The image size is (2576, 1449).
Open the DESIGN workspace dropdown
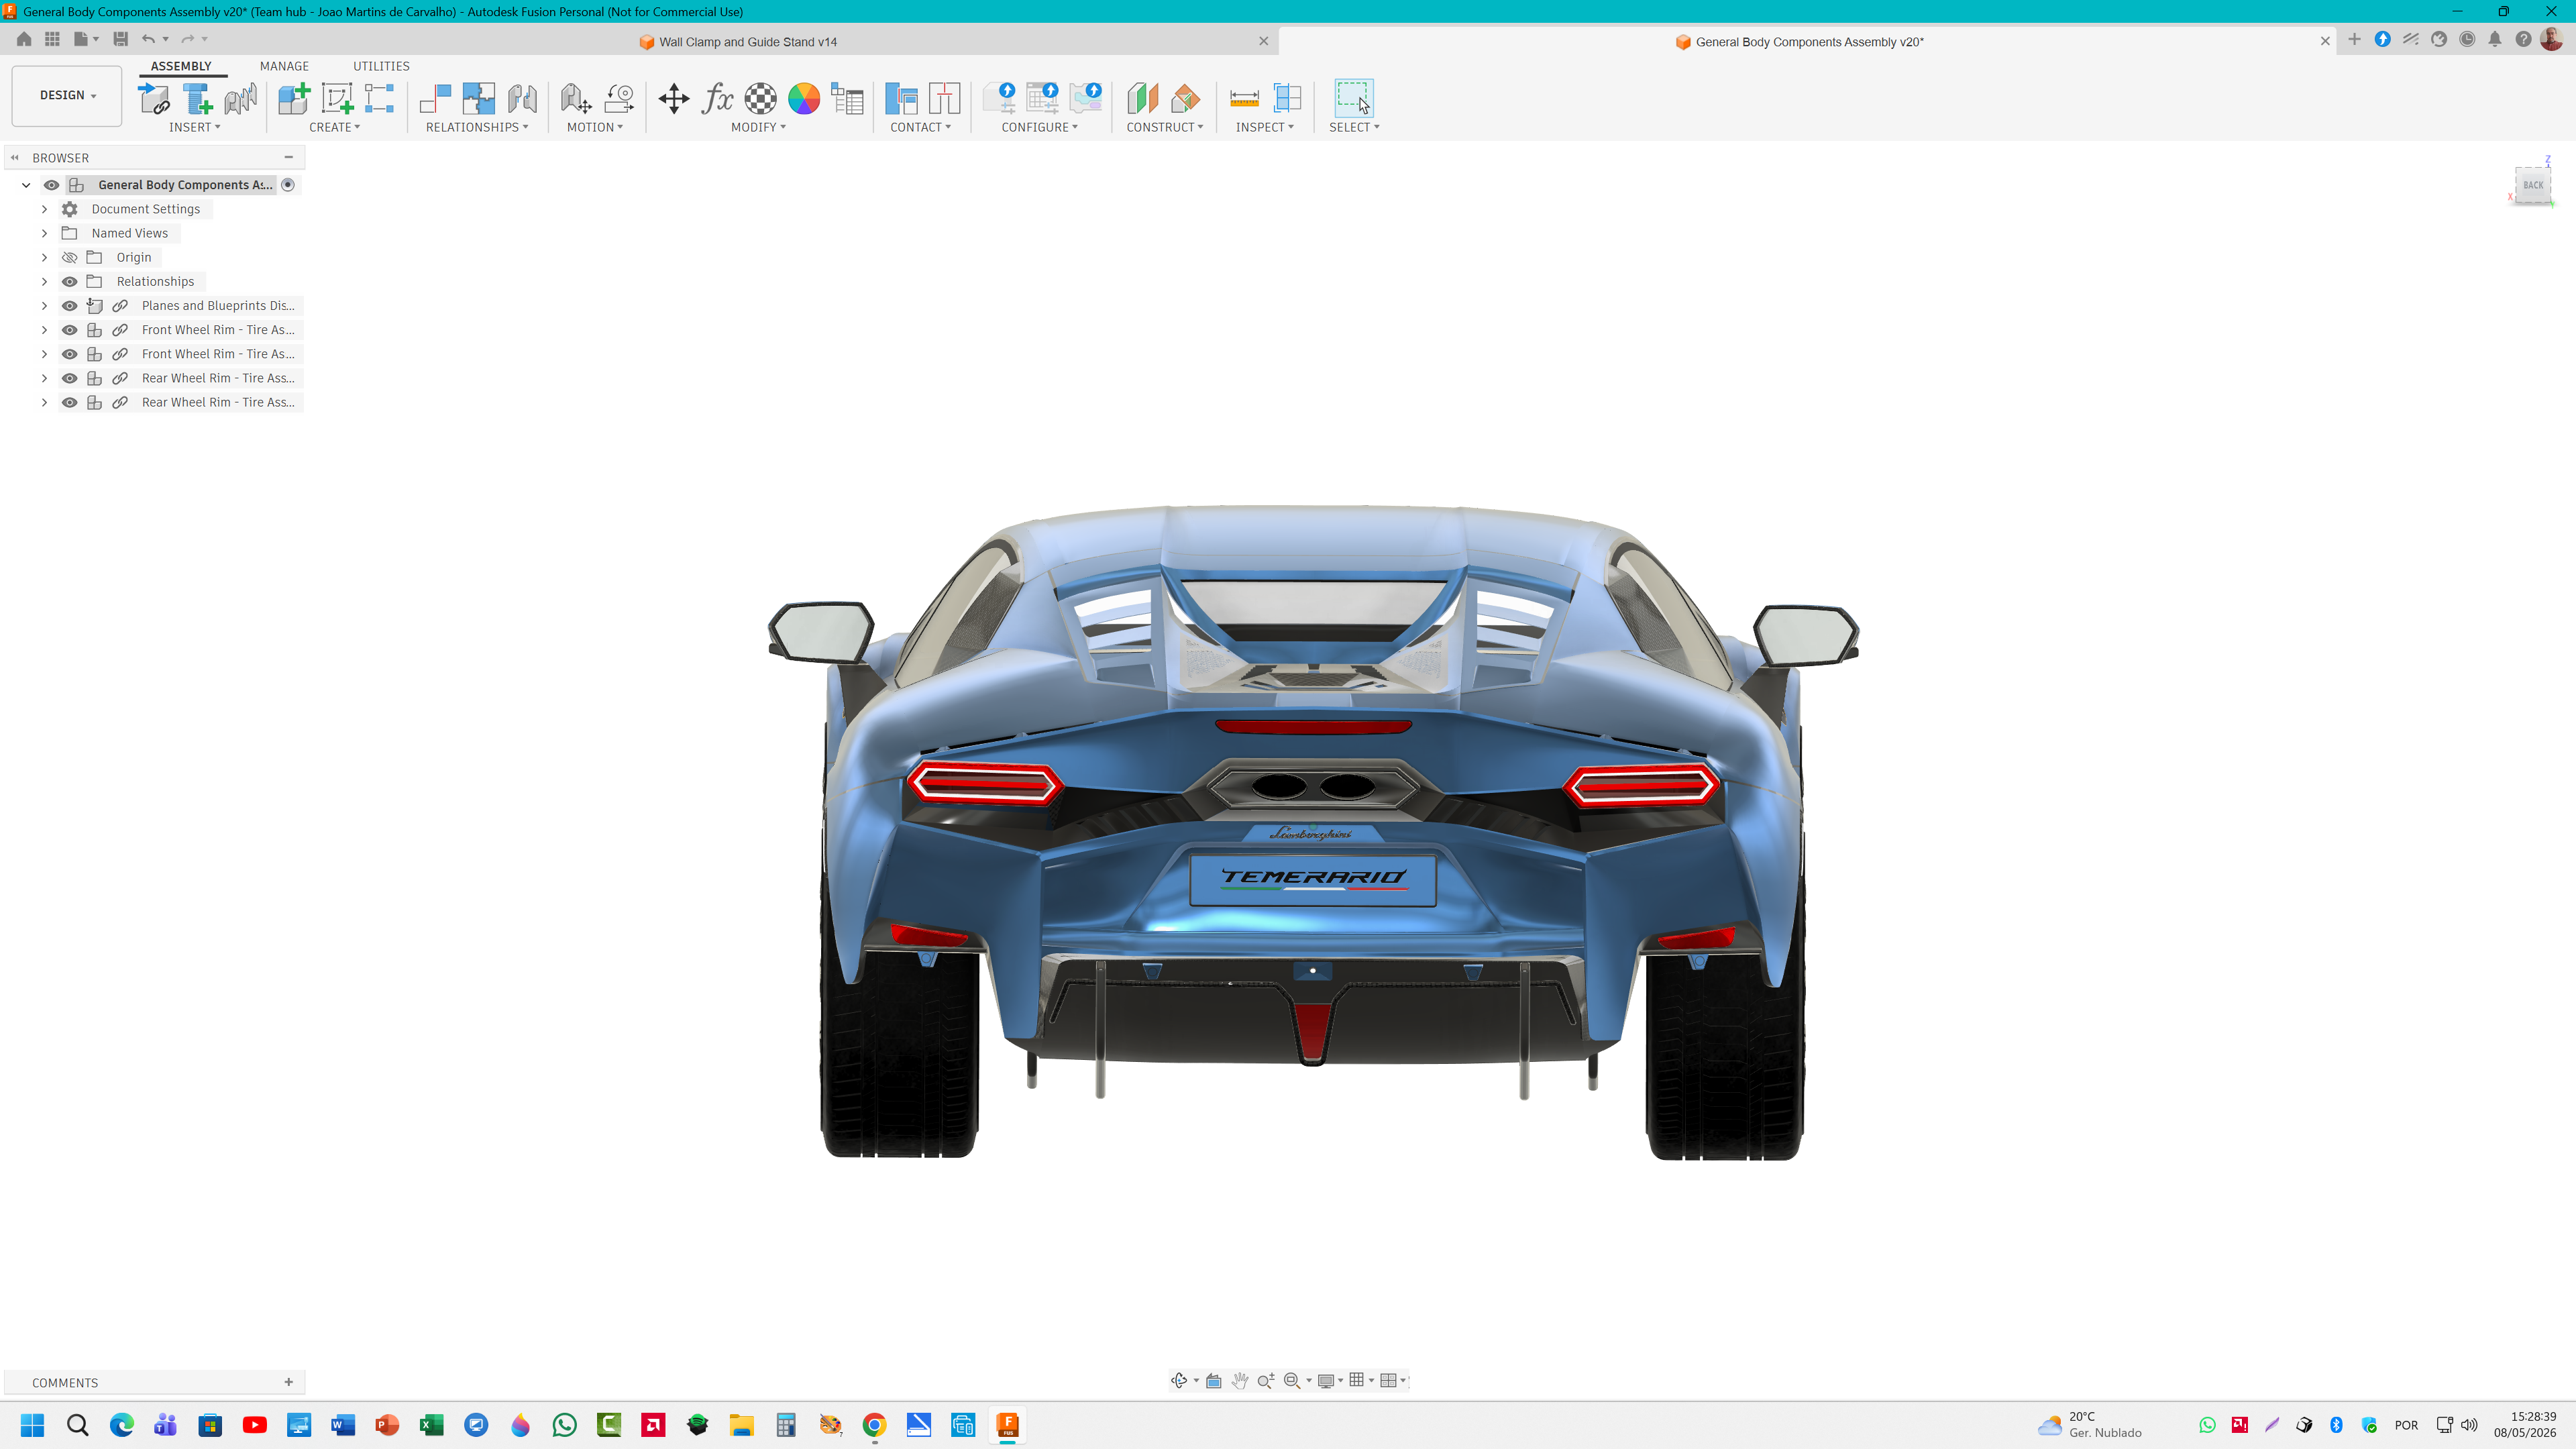pyautogui.click(x=67, y=95)
